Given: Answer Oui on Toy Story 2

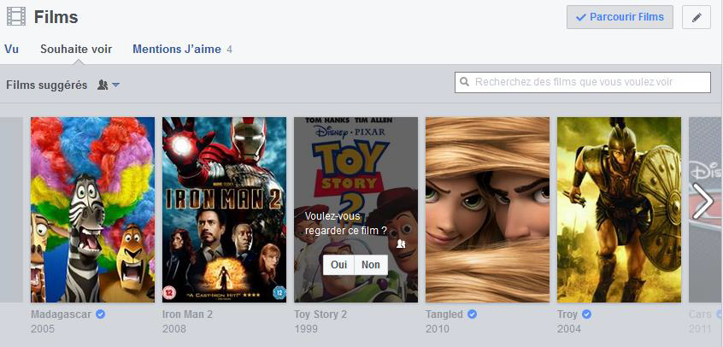Looking at the screenshot, I should pos(338,265).
